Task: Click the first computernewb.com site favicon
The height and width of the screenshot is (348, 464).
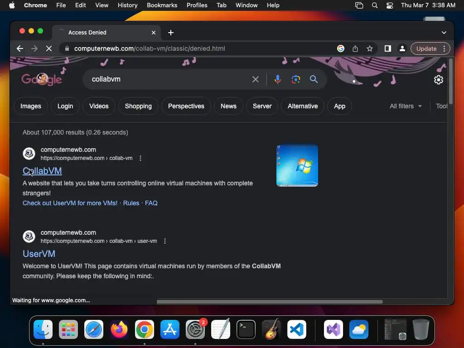Action: [x=29, y=154]
